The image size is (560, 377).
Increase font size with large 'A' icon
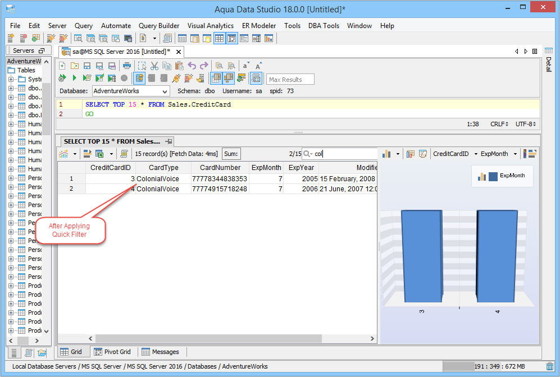[x=258, y=66]
